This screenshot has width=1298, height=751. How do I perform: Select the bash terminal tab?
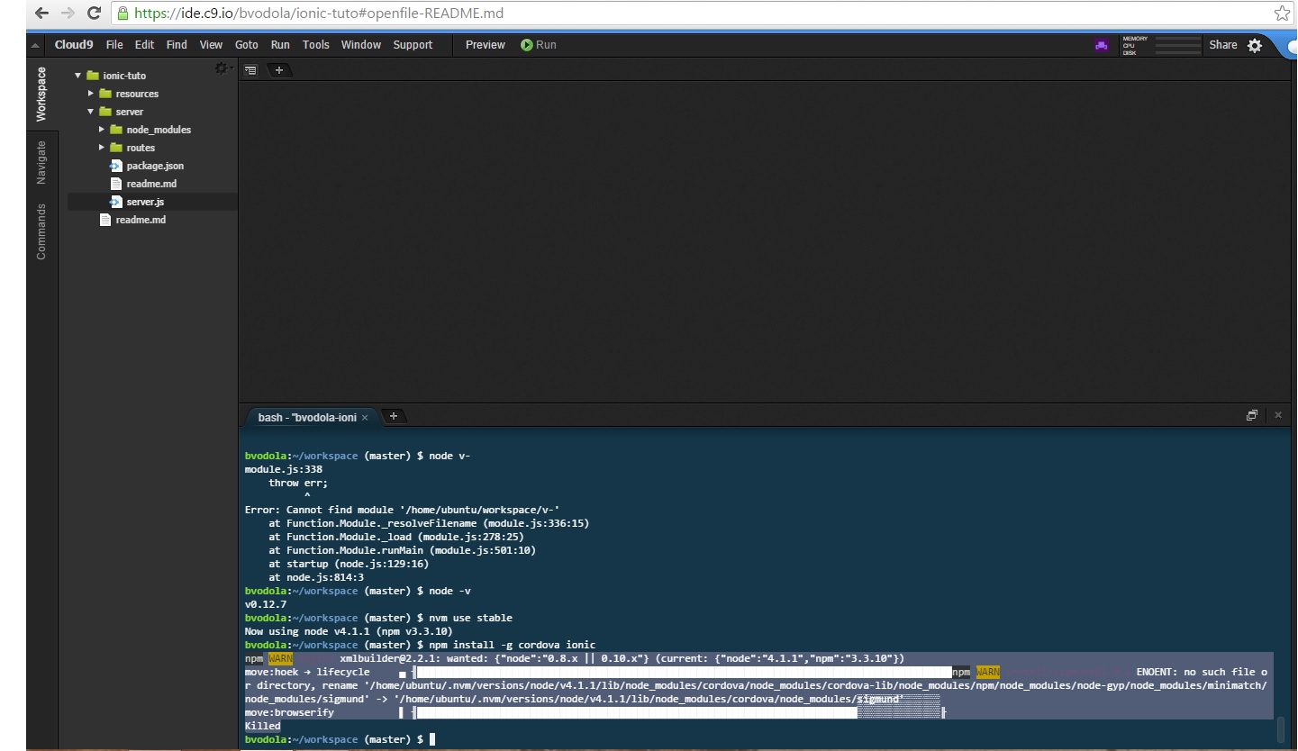coord(310,417)
